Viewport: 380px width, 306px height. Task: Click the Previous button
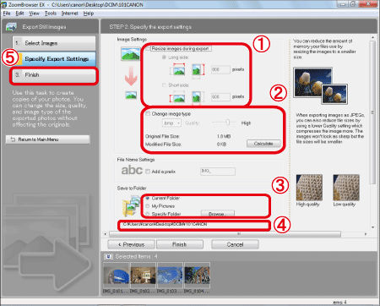pos(131,244)
